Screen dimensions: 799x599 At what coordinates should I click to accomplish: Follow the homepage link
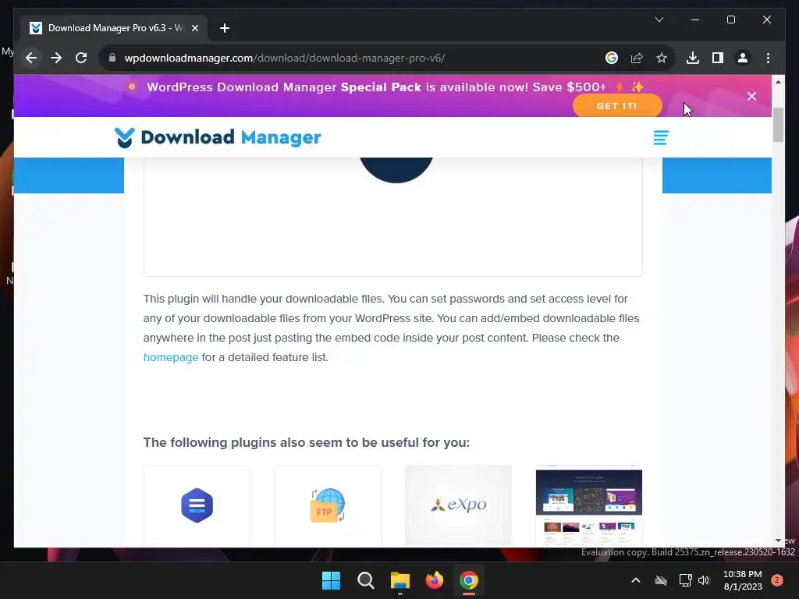[x=171, y=357]
